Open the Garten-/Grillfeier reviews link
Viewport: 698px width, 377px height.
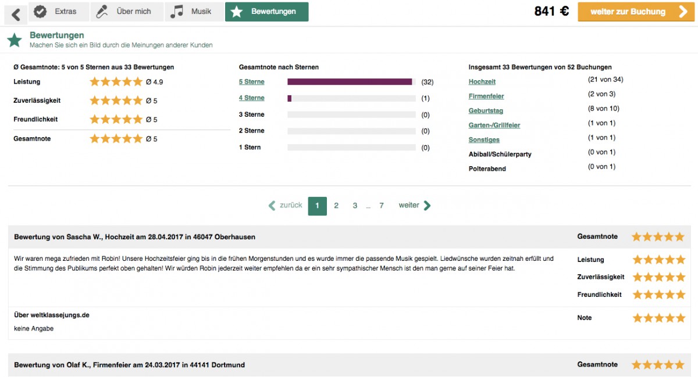coord(494,125)
